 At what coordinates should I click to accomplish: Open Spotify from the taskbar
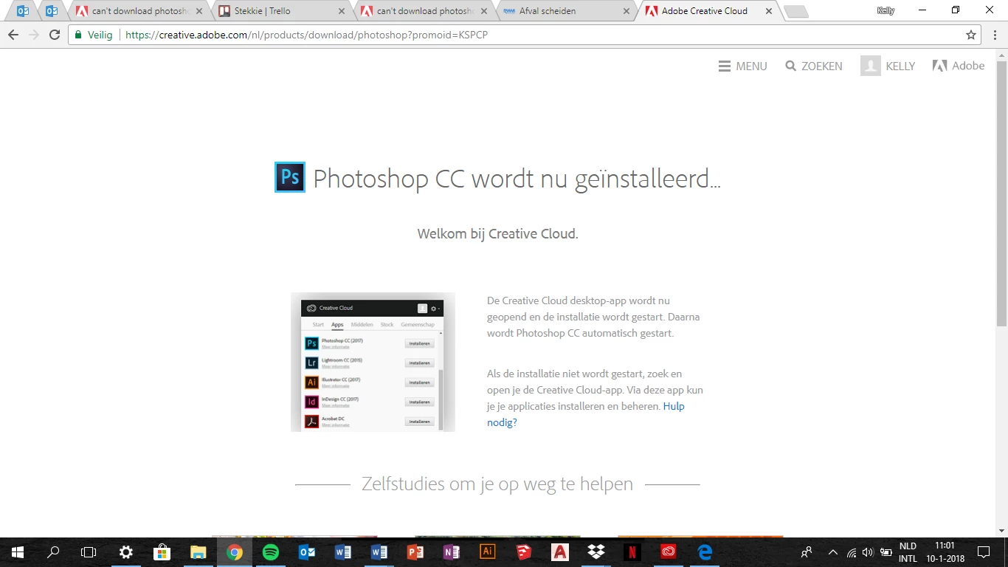click(271, 552)
